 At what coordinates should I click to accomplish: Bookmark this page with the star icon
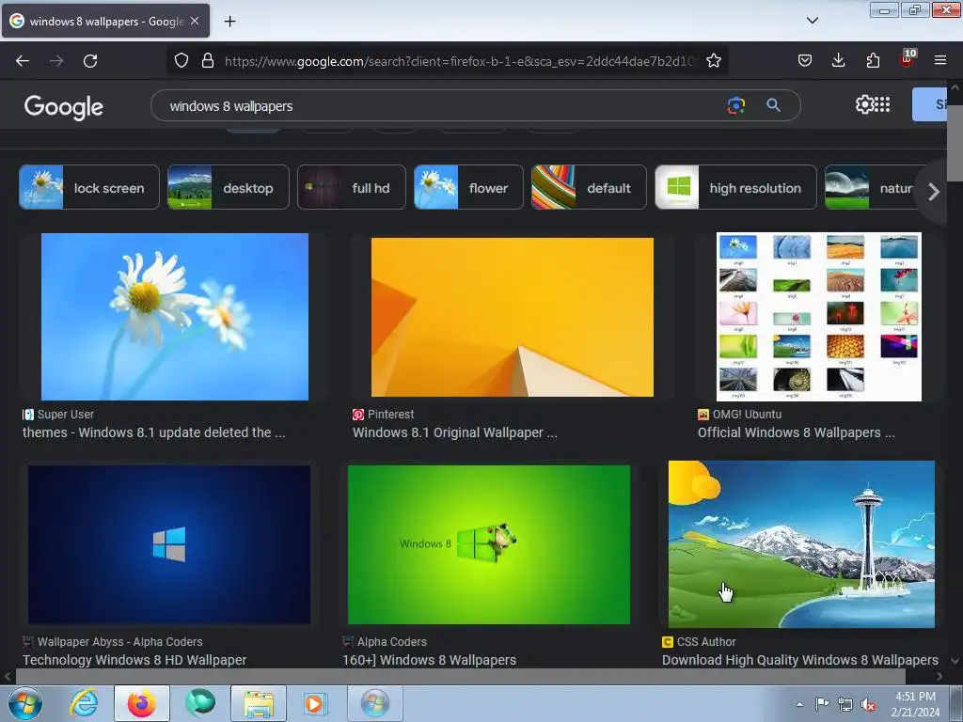tap(713, 61)
